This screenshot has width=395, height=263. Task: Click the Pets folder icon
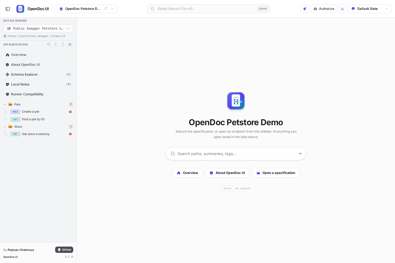click(10, 104)
